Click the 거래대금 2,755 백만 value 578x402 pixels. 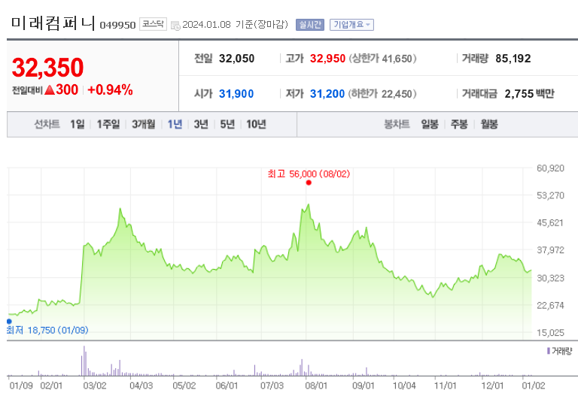(529, 94)
